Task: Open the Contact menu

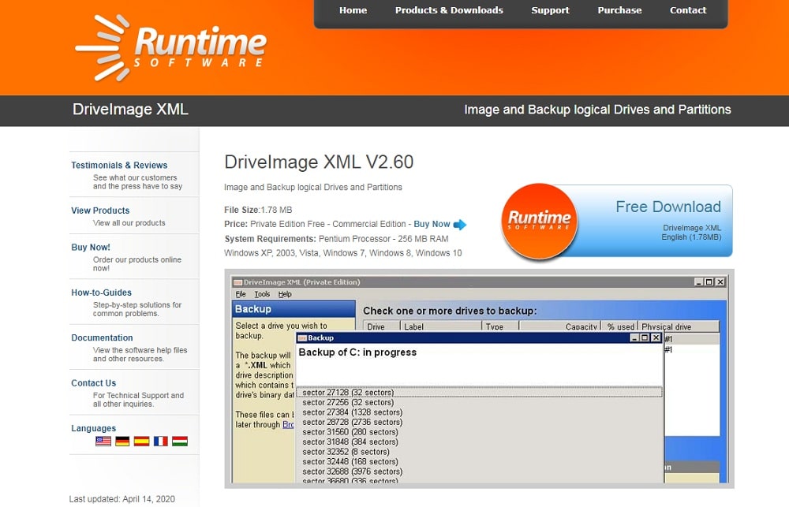Action: (x=688, y=10)
